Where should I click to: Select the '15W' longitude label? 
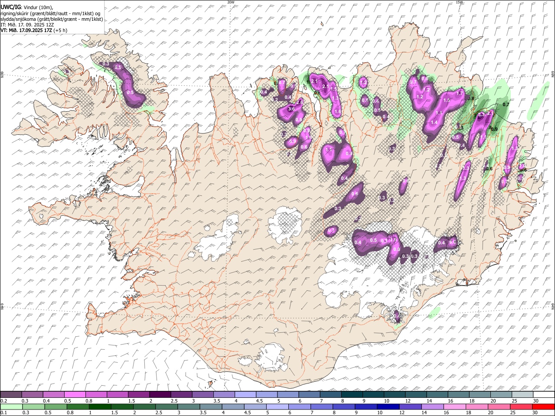pyautogui.click(x=460, y=2)
